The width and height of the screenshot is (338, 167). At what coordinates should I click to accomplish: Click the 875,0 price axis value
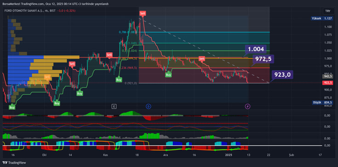click(x=327, y=98)
